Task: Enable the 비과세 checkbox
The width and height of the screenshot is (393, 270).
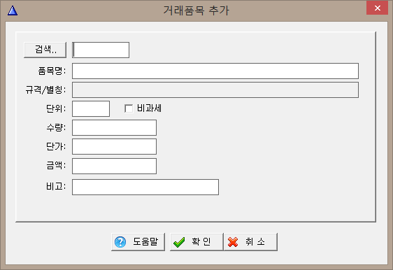Action: [x=129, y=108]
